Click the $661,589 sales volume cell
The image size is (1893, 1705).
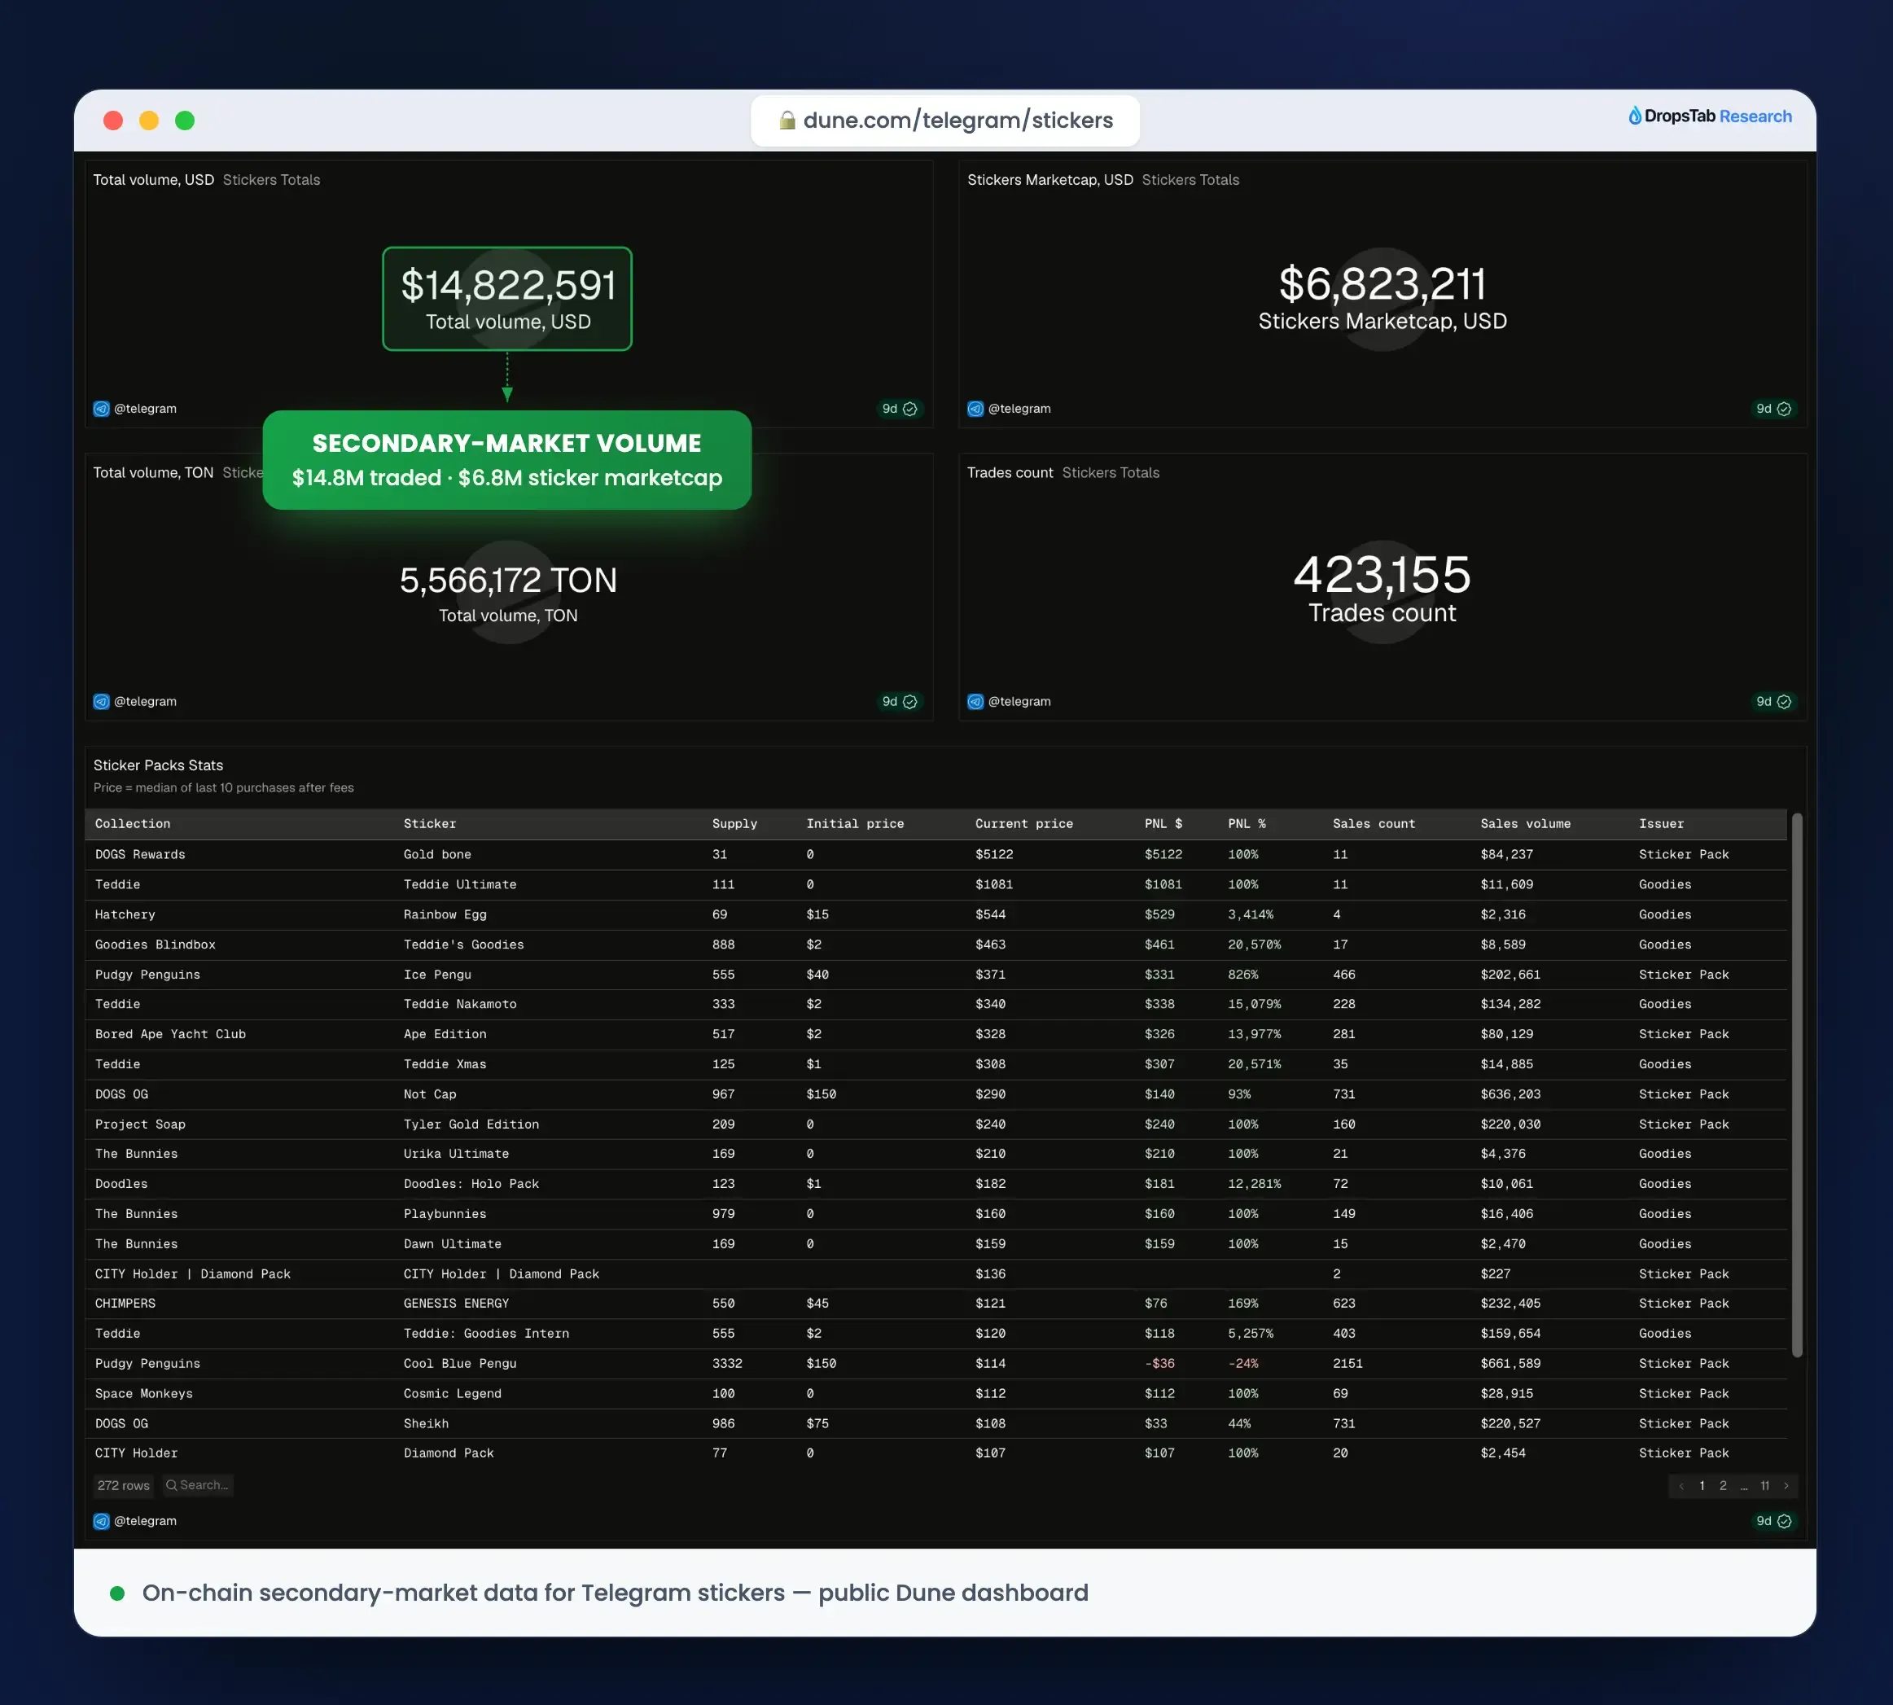[x=1511, y=1363]
